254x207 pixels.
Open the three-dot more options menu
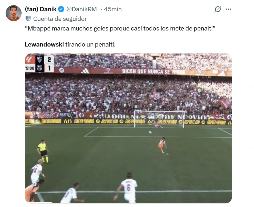click(228, 9)
